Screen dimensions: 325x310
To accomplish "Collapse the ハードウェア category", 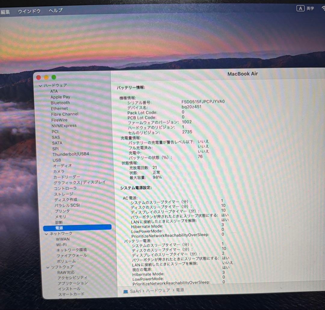I will coord(40,85).
